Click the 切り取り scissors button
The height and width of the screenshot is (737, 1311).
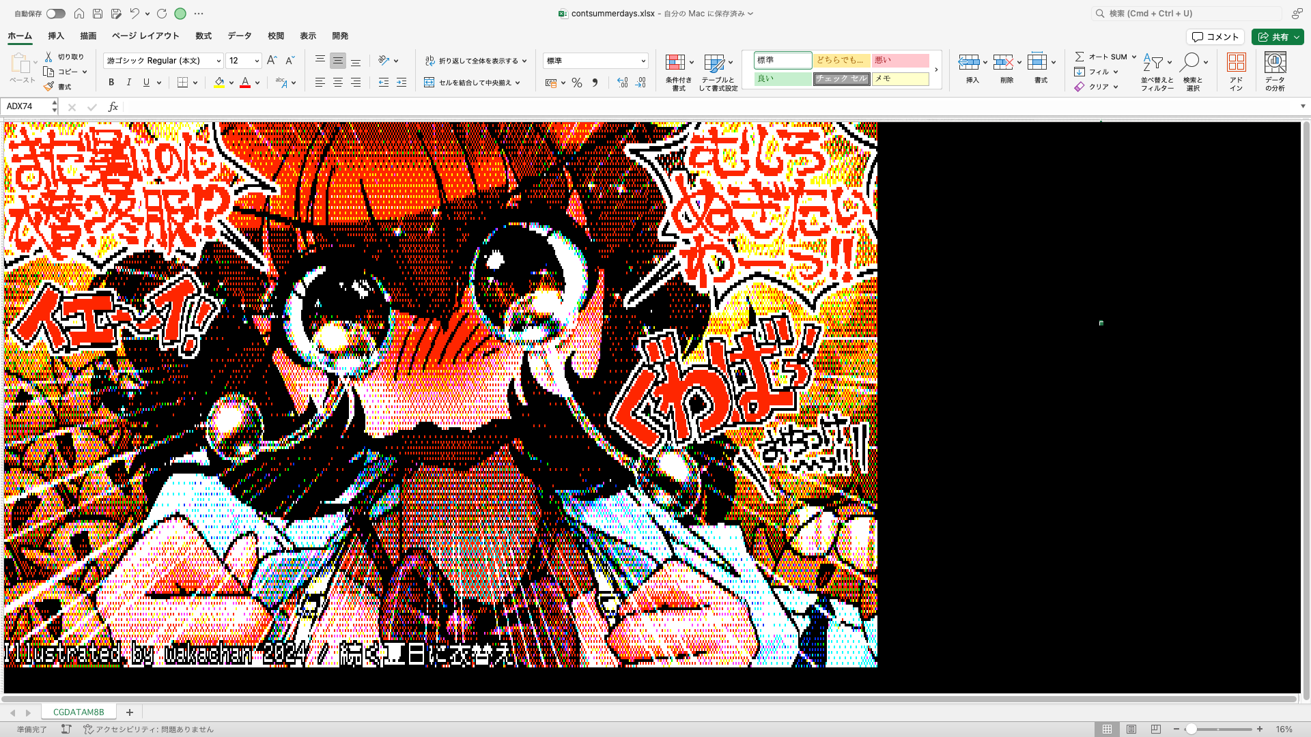[x=64, y=57]
